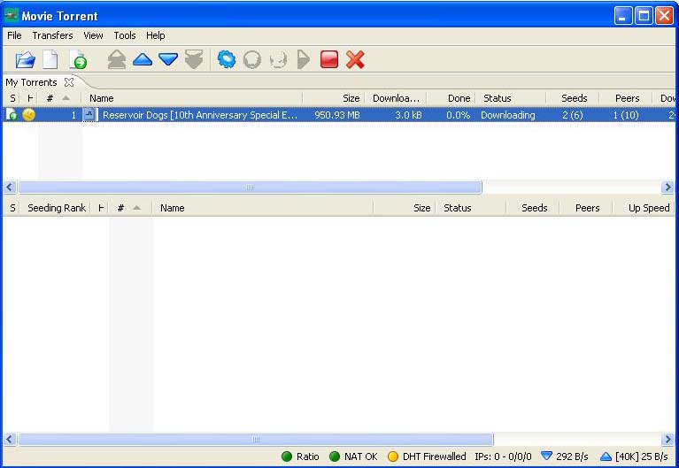Close the My Torrents tab

69,82
